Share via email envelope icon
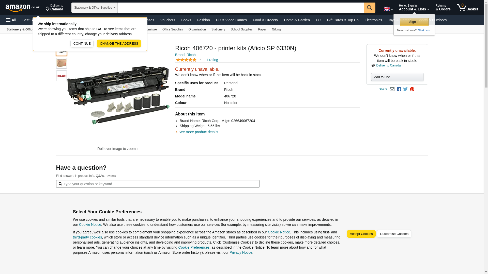Image resolution: width=488 pixels, height=274 pixels. tap(392, 89)
